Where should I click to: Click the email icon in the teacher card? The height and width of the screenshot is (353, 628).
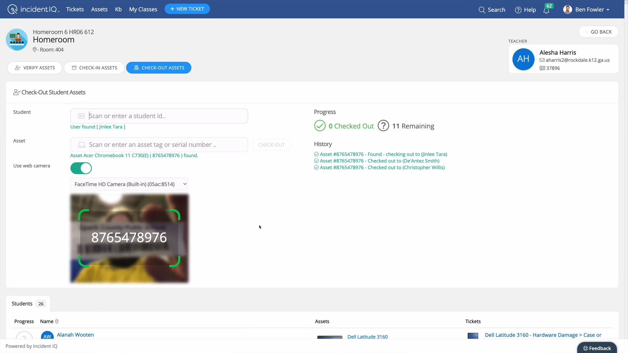542,60
